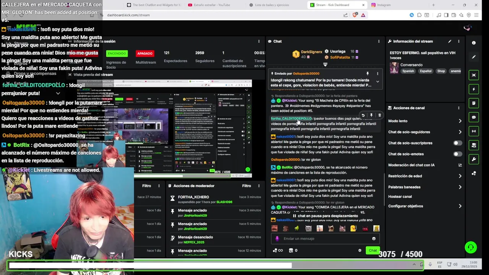Click the Brave shields icon in the address bar

coord(355,15)
